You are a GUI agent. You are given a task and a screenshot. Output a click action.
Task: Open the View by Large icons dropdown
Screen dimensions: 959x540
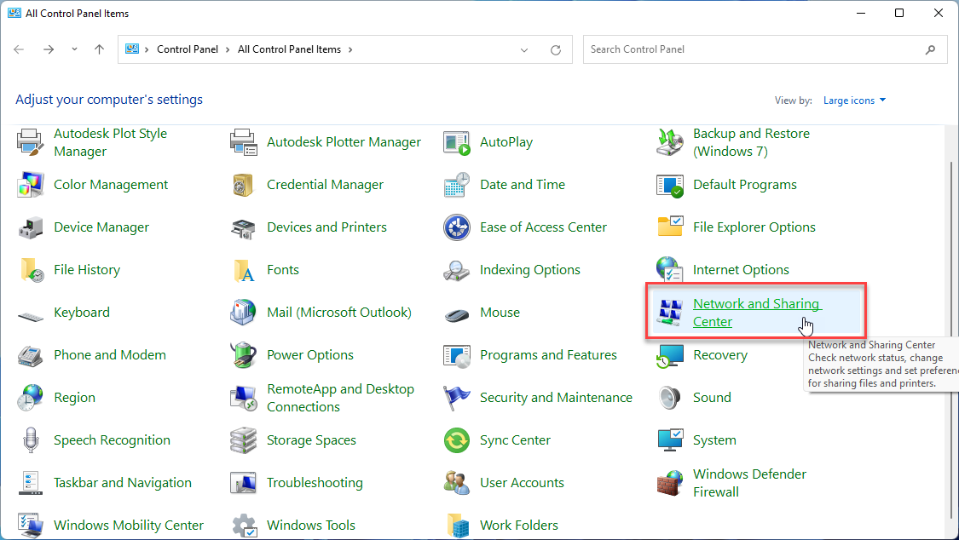tap(854, 101)
